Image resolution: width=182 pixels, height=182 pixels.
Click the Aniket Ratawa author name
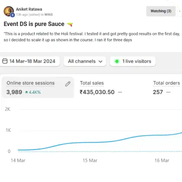pyautogui.click(x=29, y=9)
